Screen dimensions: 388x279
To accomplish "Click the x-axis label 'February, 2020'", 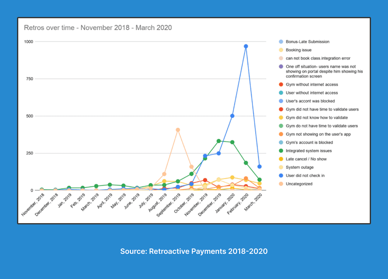I will tap(238, 204).
